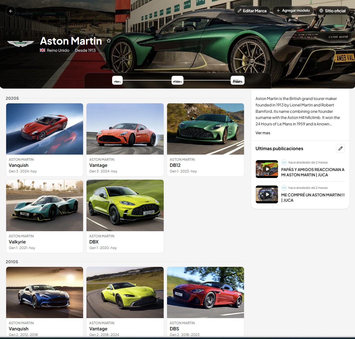Open Editar Marca
Screen dimensions: 355x339
pos(252,11)
